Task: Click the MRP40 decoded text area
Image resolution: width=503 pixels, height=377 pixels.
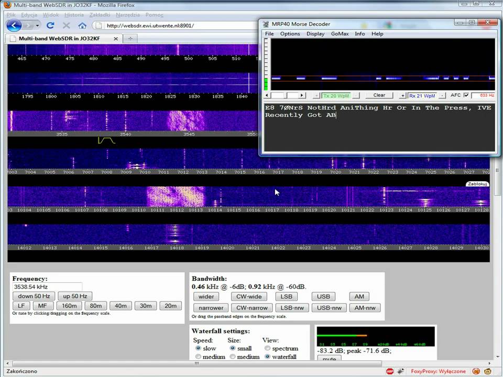Action: pyautogui.click(x=379, y=127)
